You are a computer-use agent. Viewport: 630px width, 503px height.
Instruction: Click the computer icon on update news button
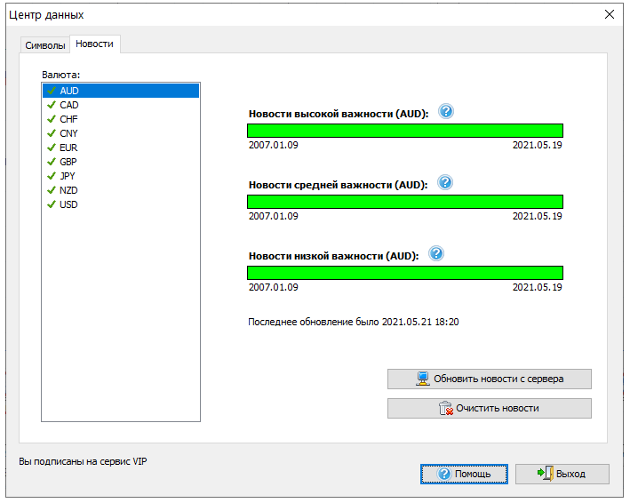(423, 379)
